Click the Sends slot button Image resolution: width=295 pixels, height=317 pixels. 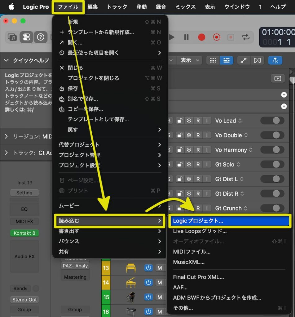click(x=20, y=289)
